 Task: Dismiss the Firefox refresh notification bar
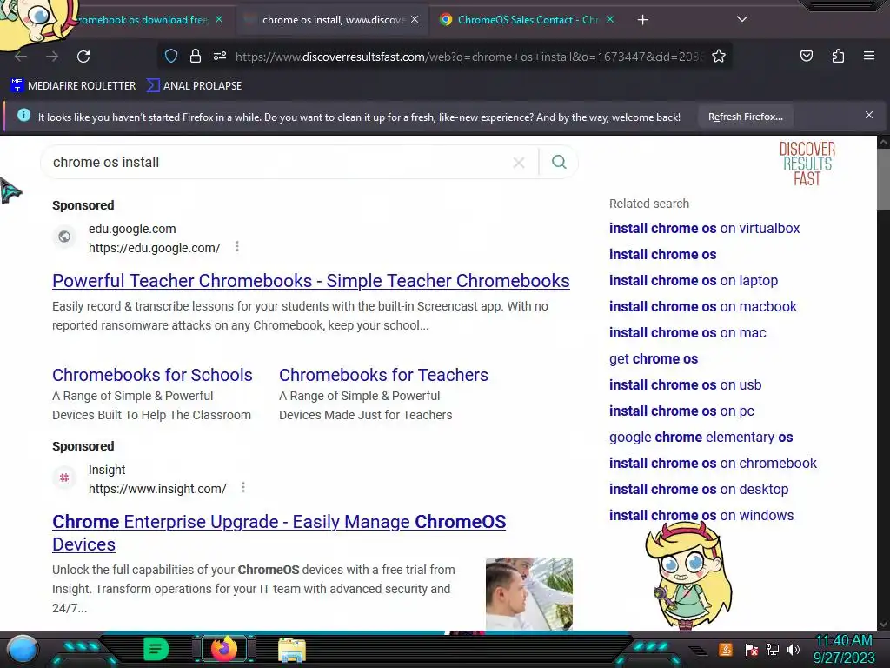coord(868,116)
